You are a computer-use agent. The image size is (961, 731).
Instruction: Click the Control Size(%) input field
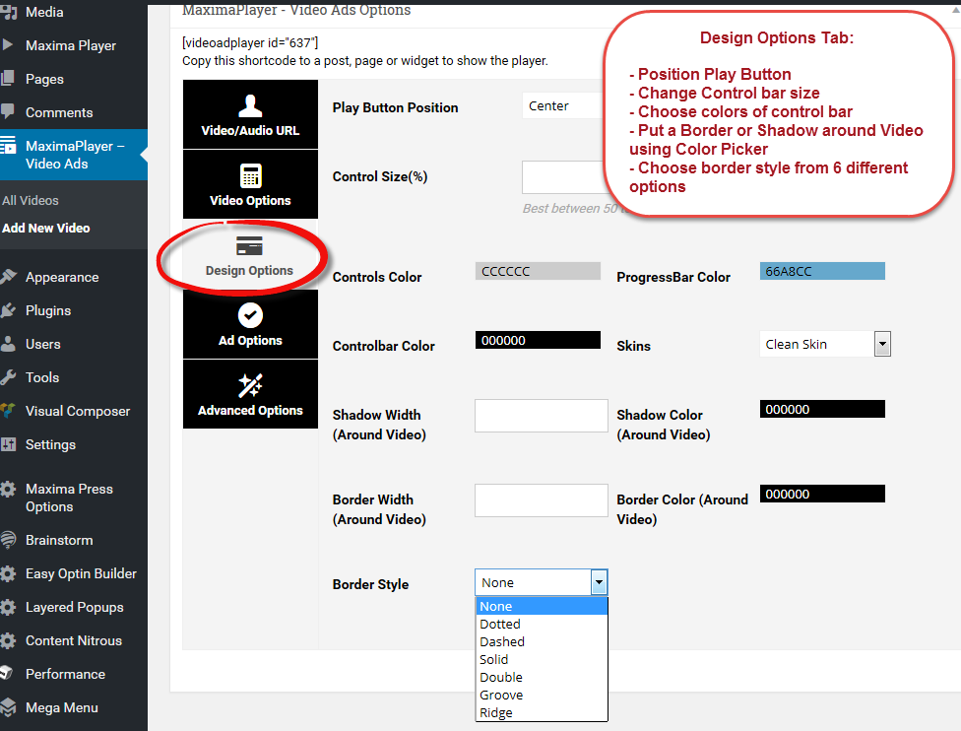point(564,177)
